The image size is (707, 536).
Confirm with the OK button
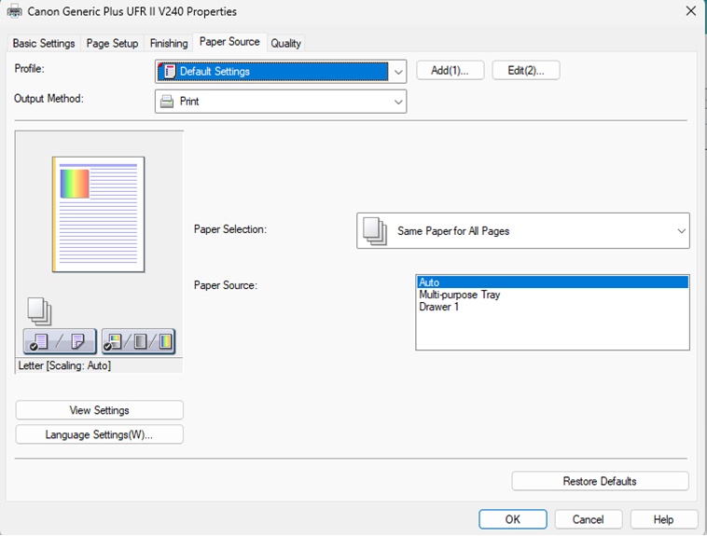pos(513,519)
